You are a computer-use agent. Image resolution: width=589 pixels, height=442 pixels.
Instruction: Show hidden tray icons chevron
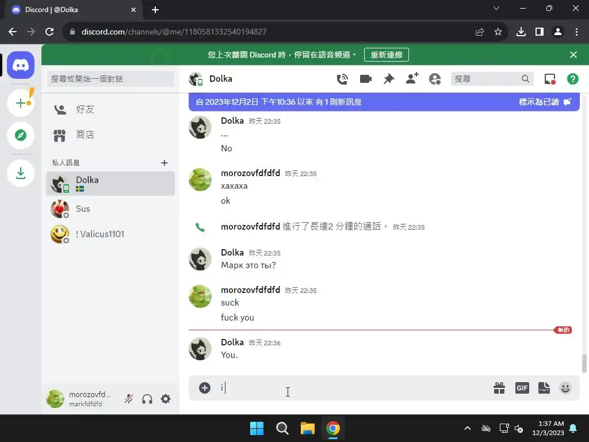468,428
